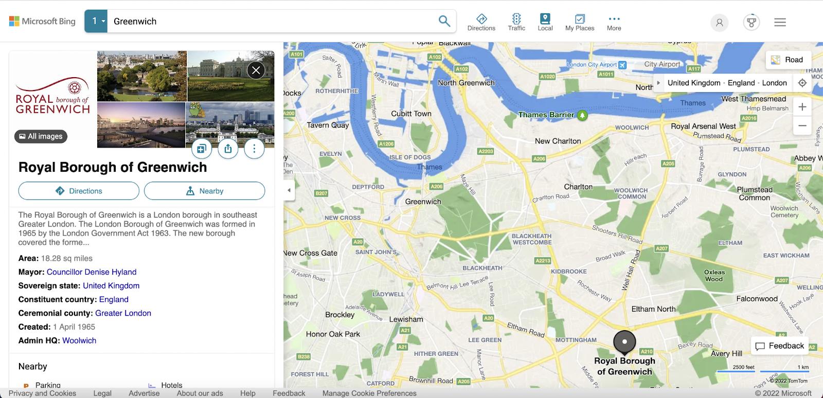823x398 pixels.
Task: Open the Rewards trophy icon
Action: point(752,23)
